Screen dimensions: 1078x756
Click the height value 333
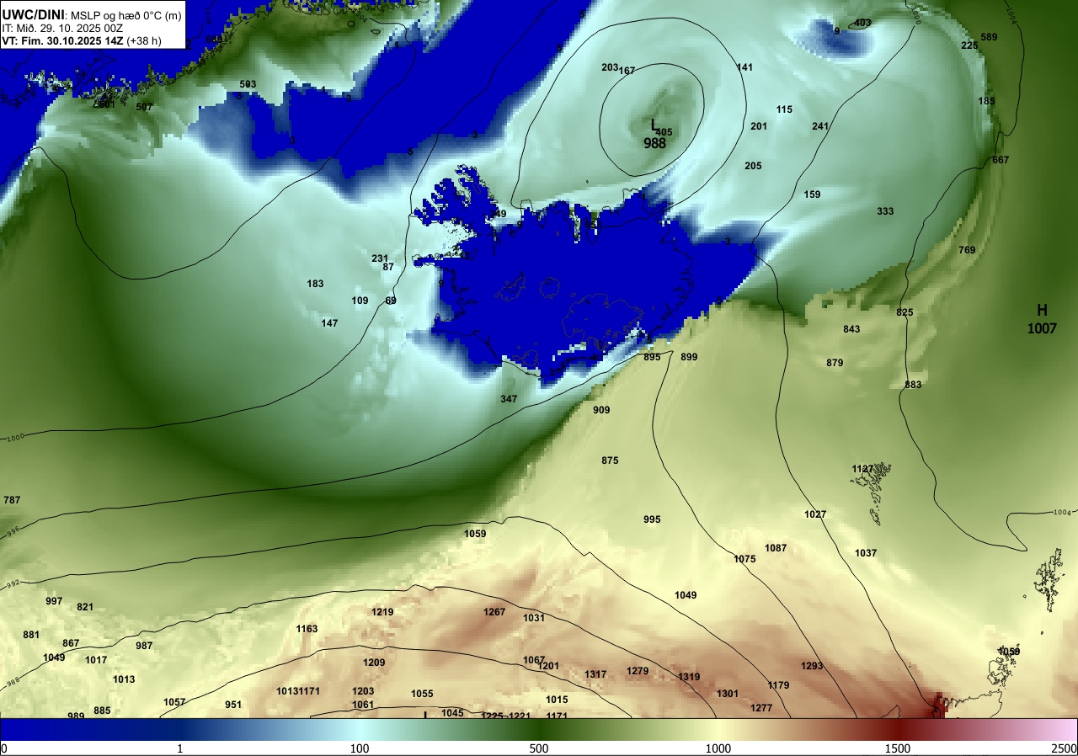pyautogui.click(x=885, y=211)
